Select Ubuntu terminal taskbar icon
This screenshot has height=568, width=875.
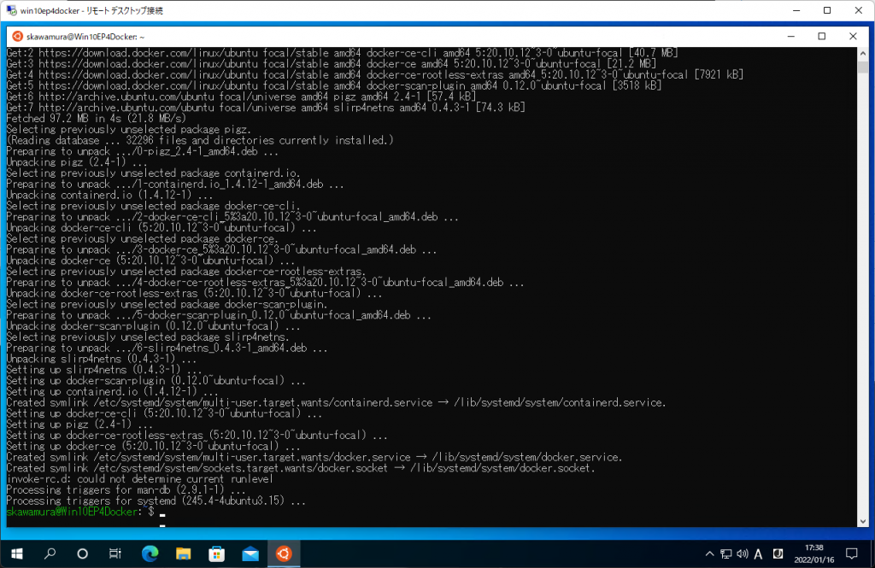pos(284,553)
